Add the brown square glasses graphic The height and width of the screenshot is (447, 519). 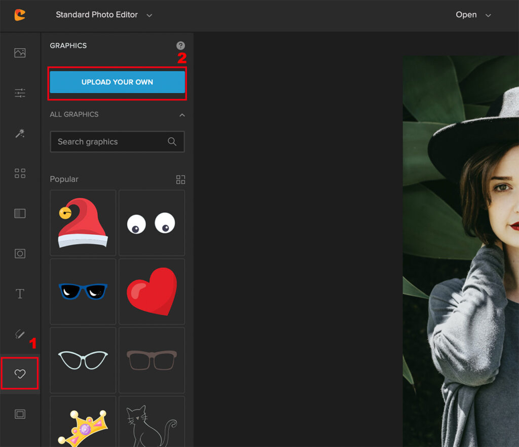coord(152,360)
